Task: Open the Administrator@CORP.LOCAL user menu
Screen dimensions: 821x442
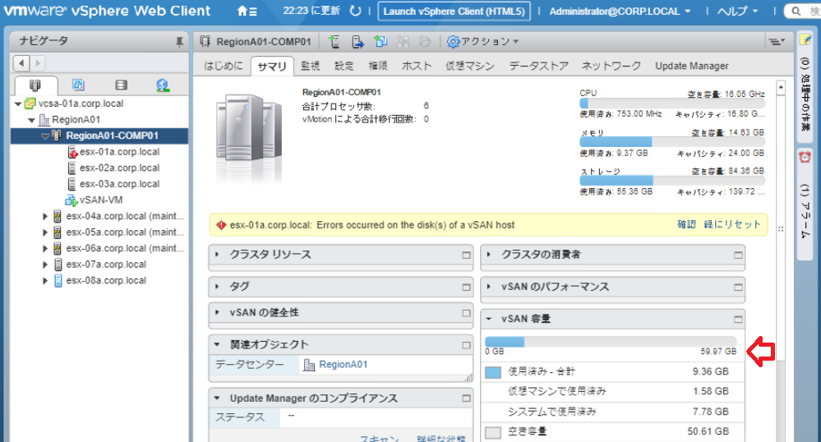Action: pos(620,11)
